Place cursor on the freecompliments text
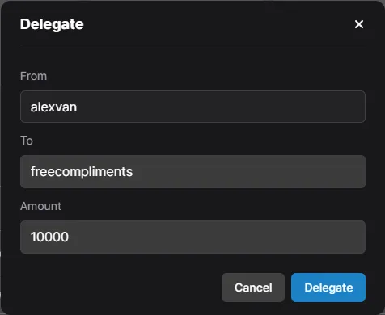Viewport: 385px width, 315px height. pyautogui.click(x=82, y=172)
